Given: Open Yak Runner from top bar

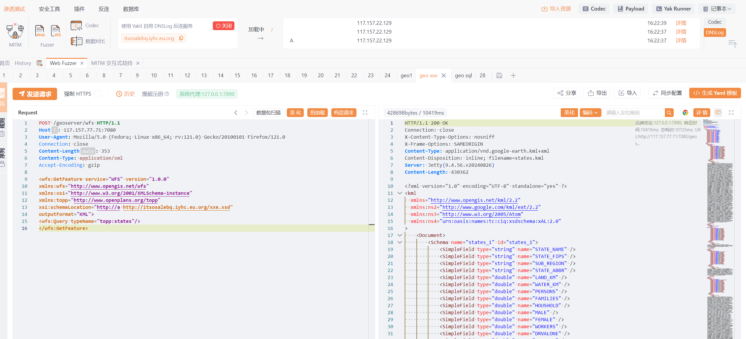Looking at the screenshot, I should pos(673,9).
